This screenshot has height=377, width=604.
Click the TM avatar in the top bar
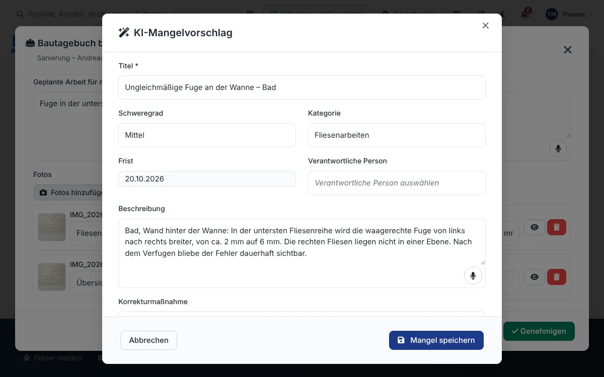tap(552, 14)
